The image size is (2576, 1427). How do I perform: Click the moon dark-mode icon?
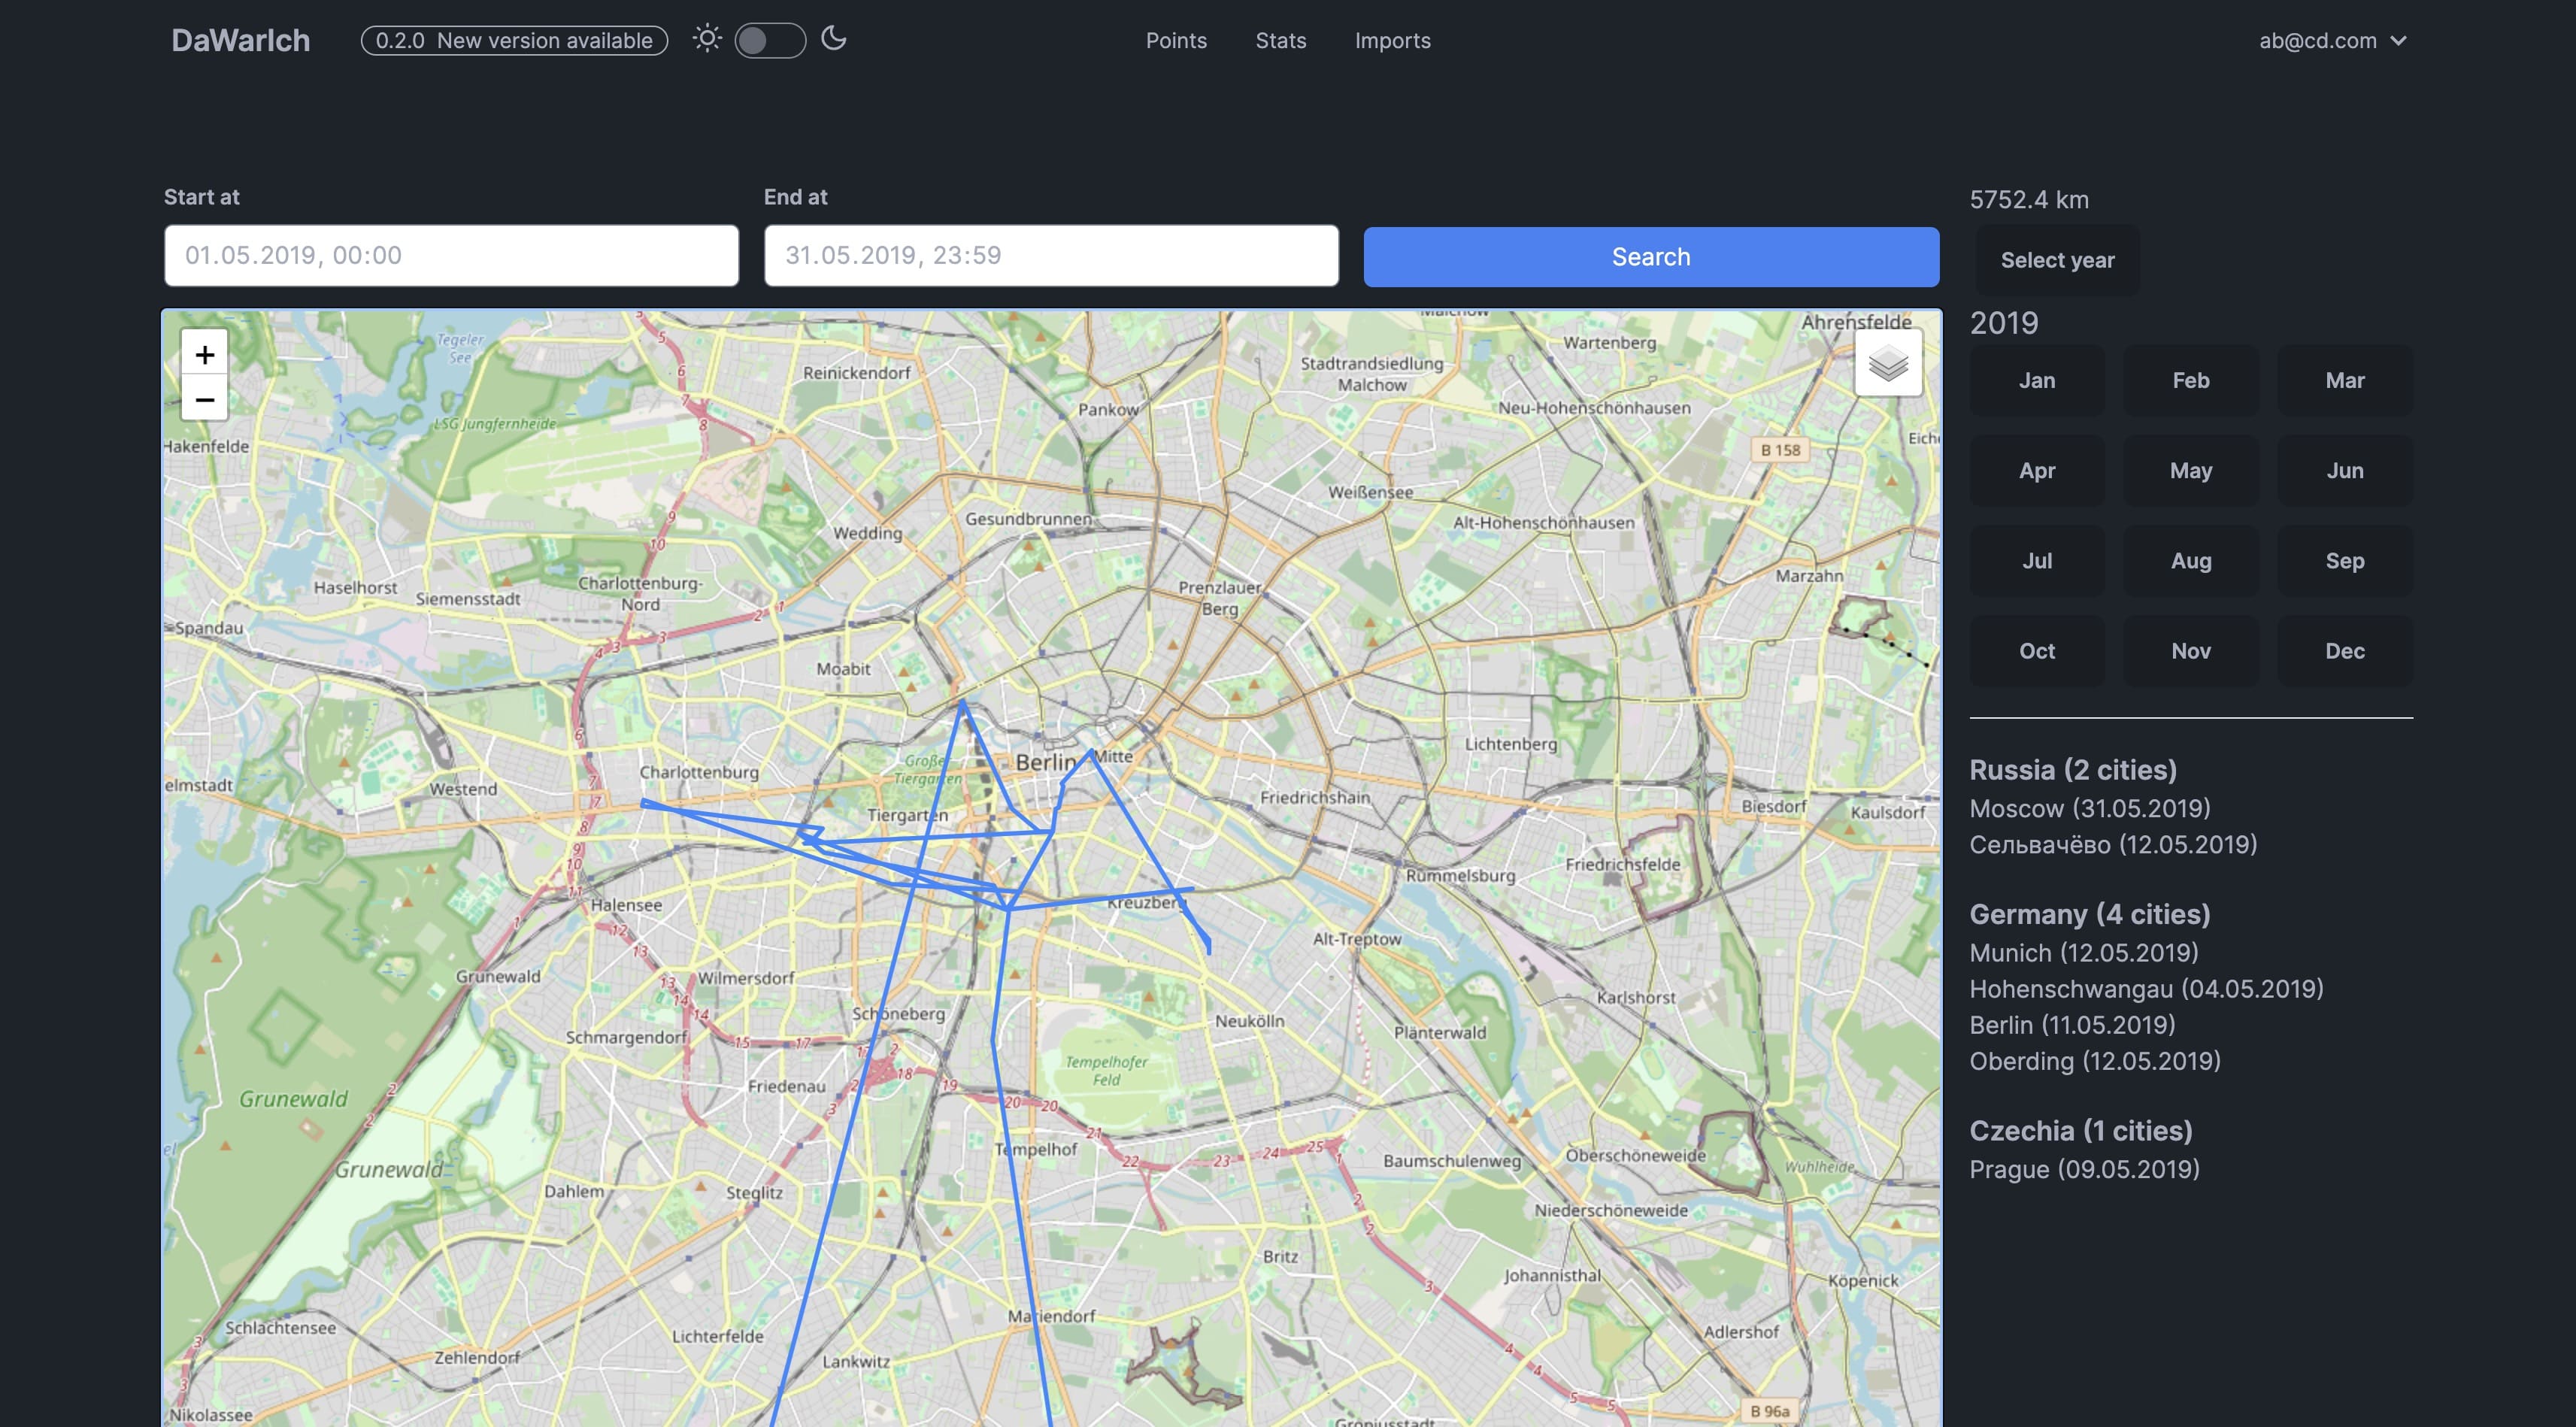point(833,39)
